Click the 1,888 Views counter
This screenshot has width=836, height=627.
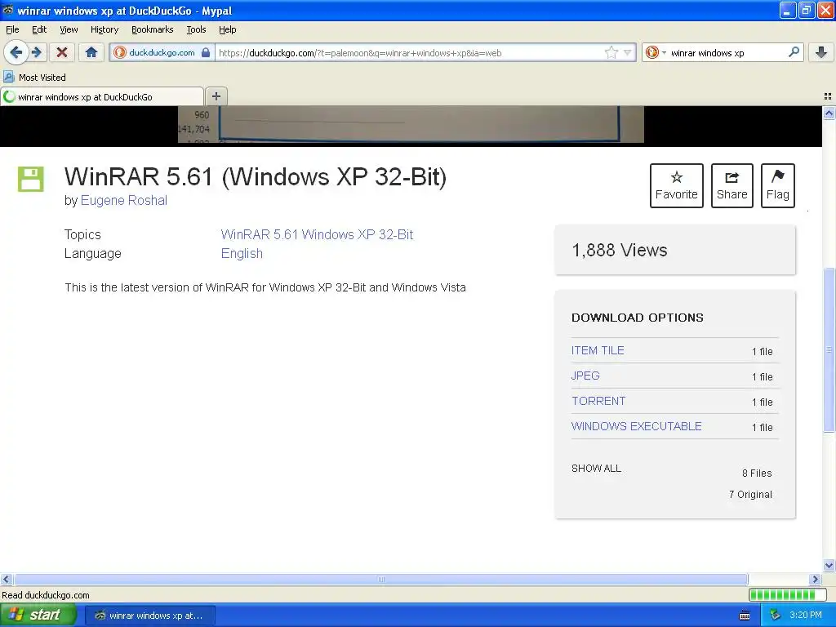point(619,250)
